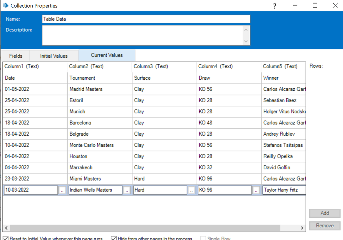Click into the Name field showing Table Data
The height and width of the screenshot is (240, 343).
[146, 19]
